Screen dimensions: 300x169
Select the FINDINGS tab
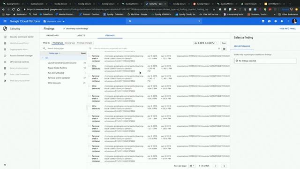(x=110, y=36)
